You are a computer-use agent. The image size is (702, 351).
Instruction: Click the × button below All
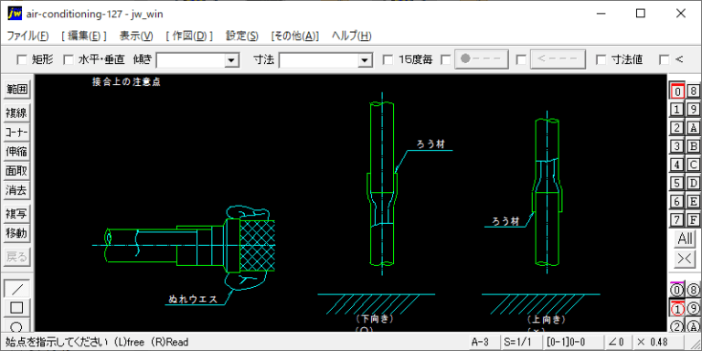(x=686, y=259)
